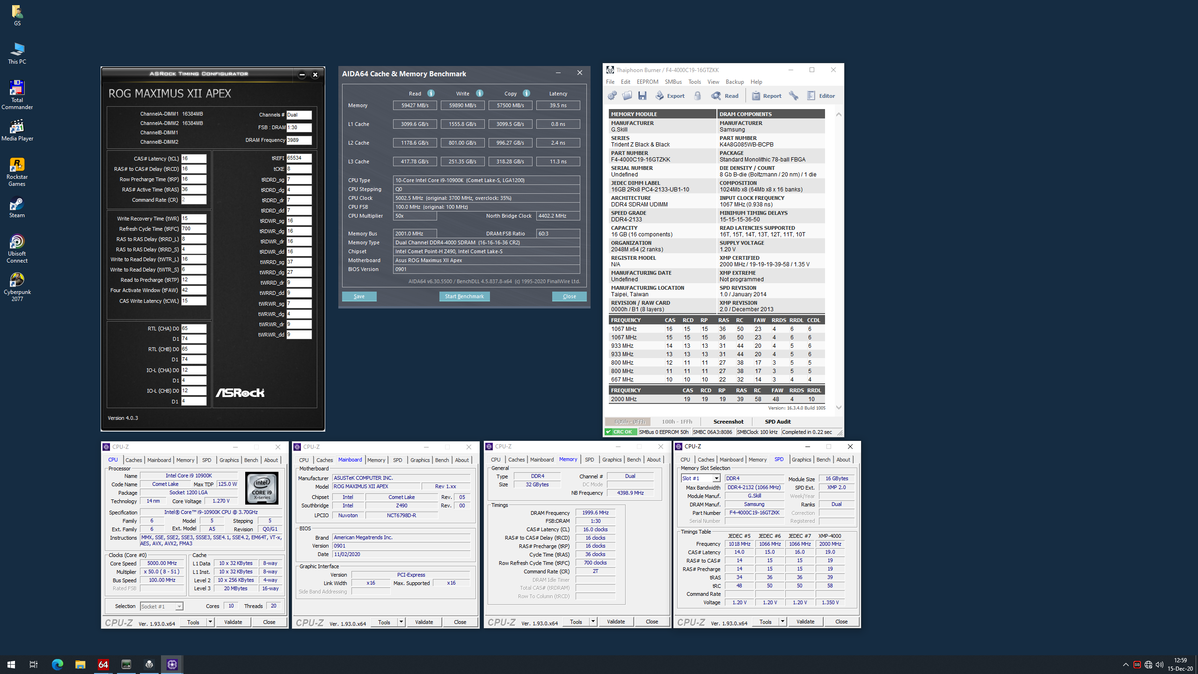Switch to Caches tab in first CPU-Z window
This screenshot has height=674, width=1198.
(x=133, y=460)
